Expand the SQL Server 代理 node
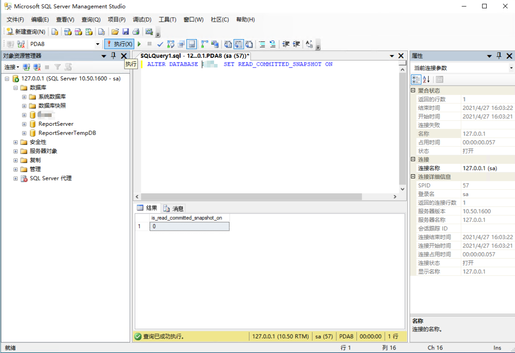This screenshot has height=353, width=515. (x=15, y=178)
